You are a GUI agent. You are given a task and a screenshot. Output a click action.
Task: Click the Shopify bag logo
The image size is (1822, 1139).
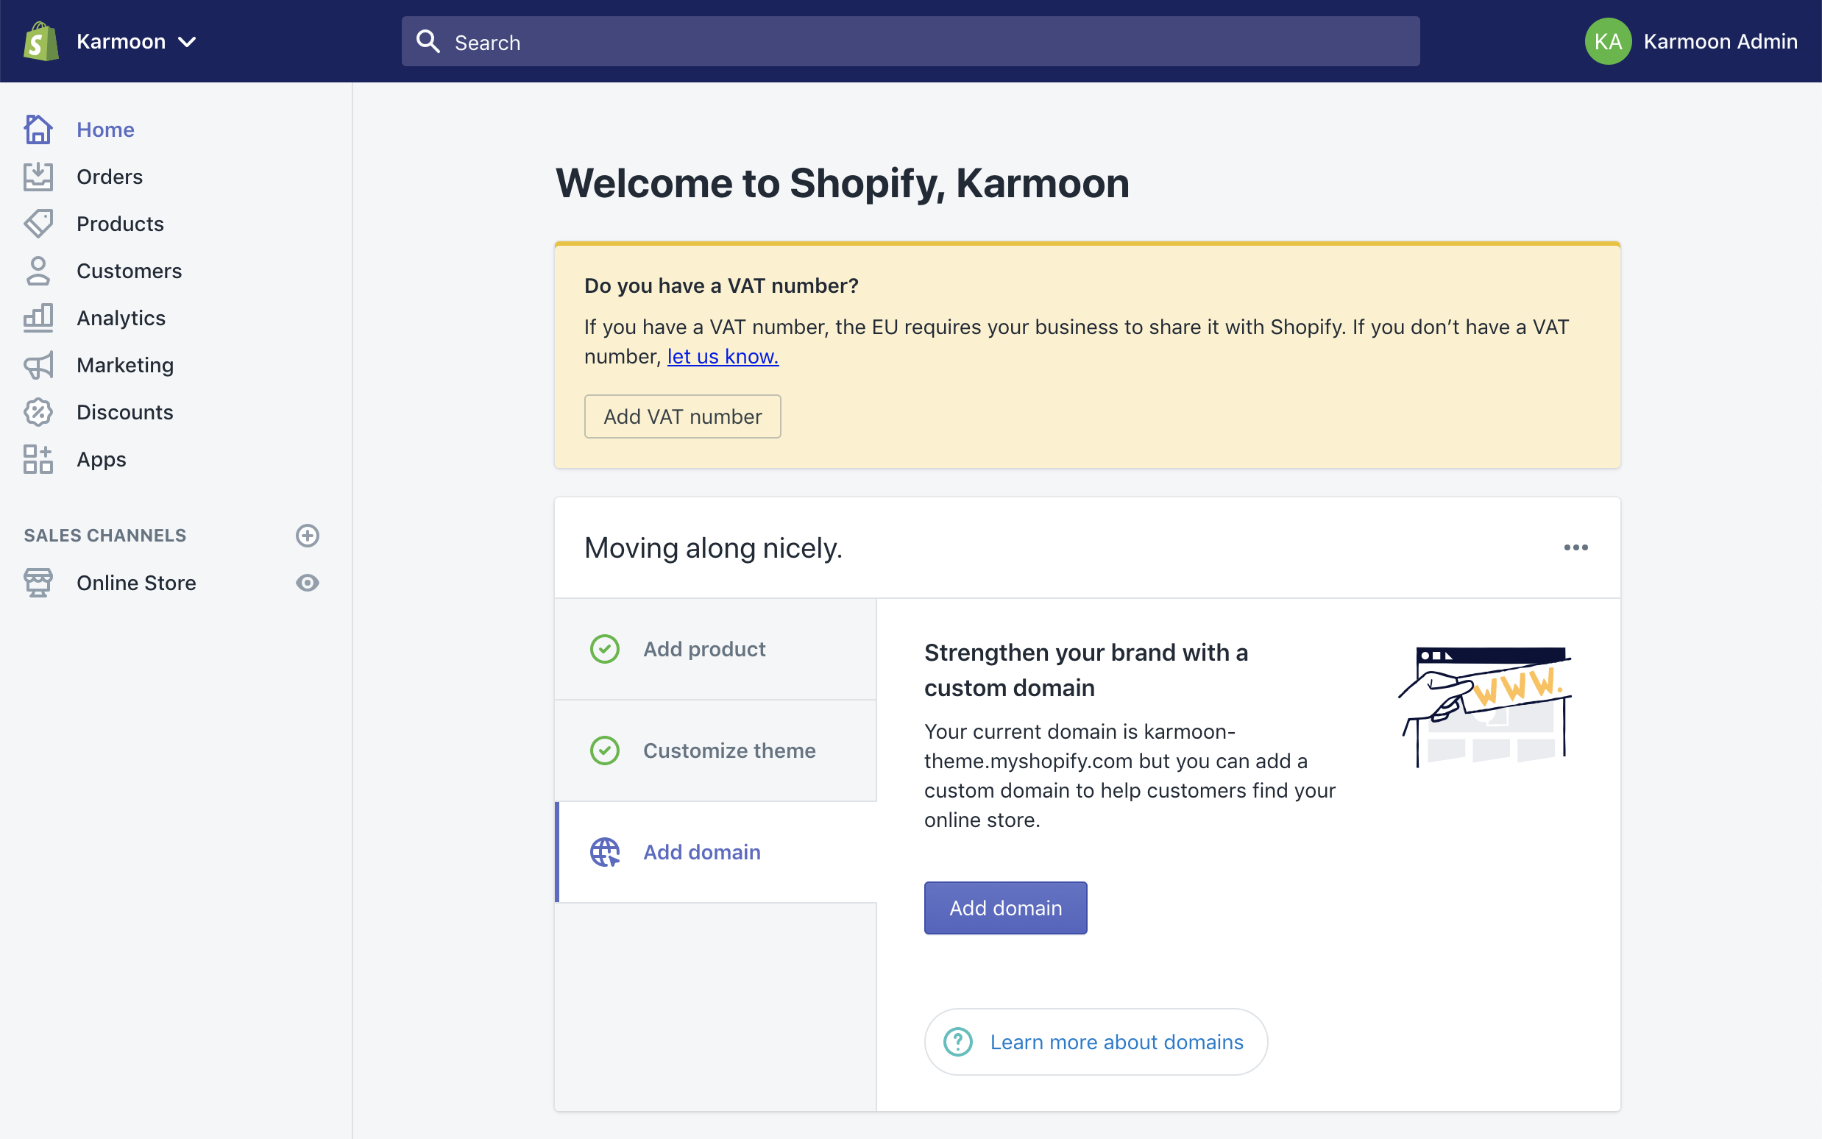pos(40,41)
